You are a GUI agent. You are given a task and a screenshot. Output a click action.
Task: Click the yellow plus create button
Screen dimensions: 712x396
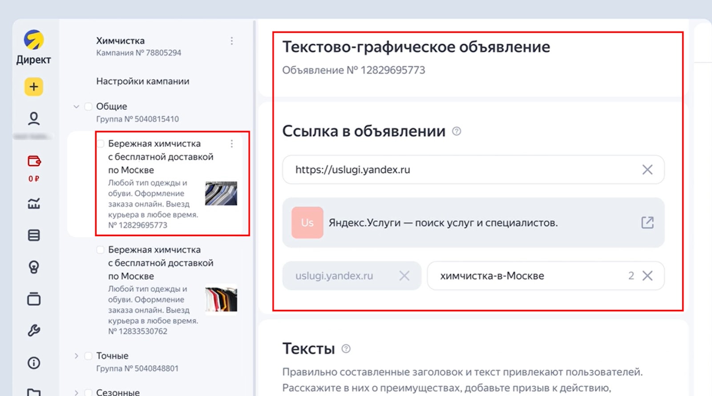point(34,87)
